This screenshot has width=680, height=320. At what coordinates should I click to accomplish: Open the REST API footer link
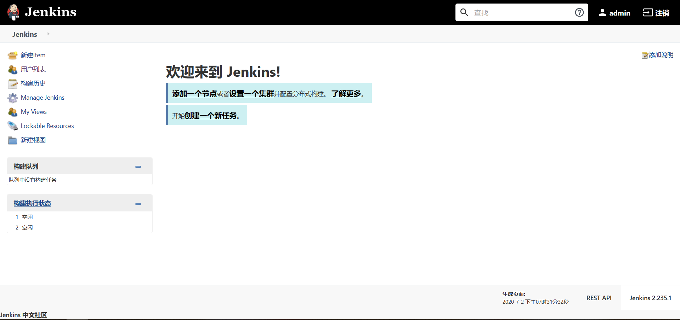pyautogui.click(x=599, y=298)
